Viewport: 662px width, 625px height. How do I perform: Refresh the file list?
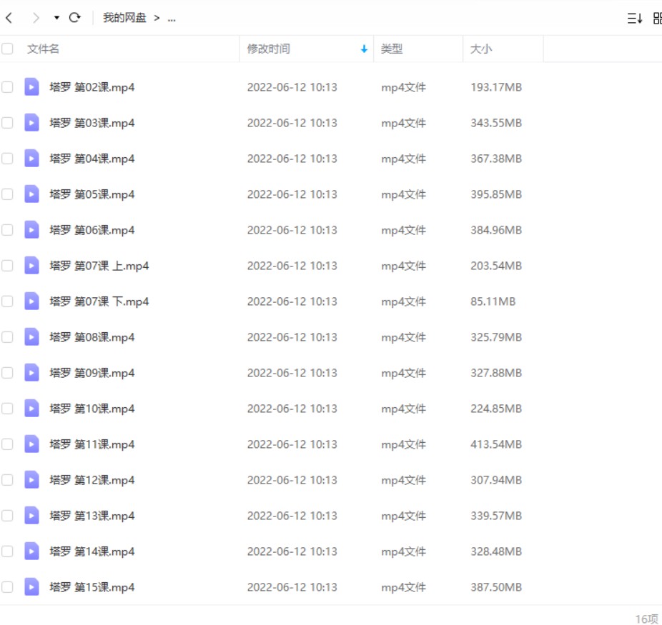(x=75, y=18)
